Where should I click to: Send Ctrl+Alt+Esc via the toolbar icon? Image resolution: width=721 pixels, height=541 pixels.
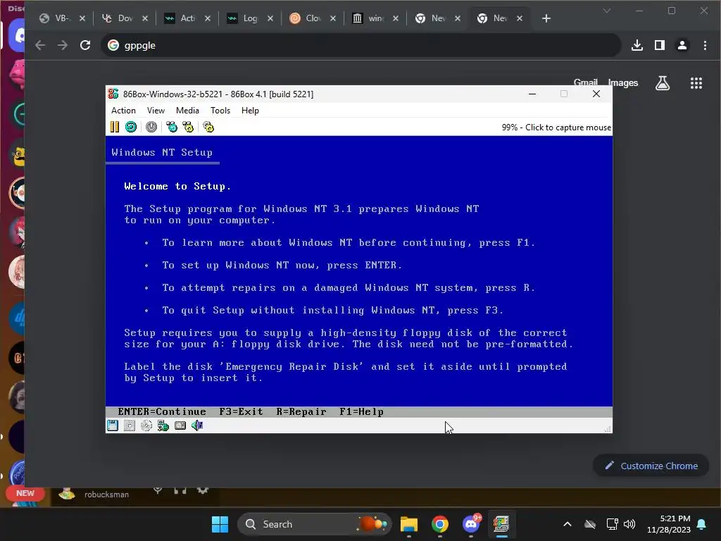(188, 127)
